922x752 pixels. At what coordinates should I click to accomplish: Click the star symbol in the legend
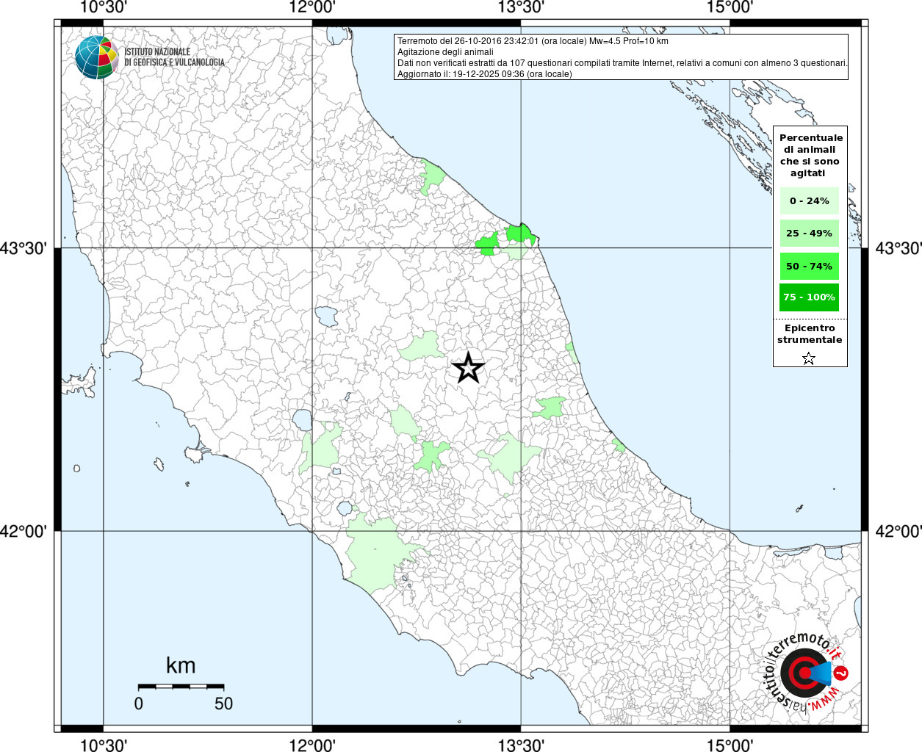coord(809,358)
